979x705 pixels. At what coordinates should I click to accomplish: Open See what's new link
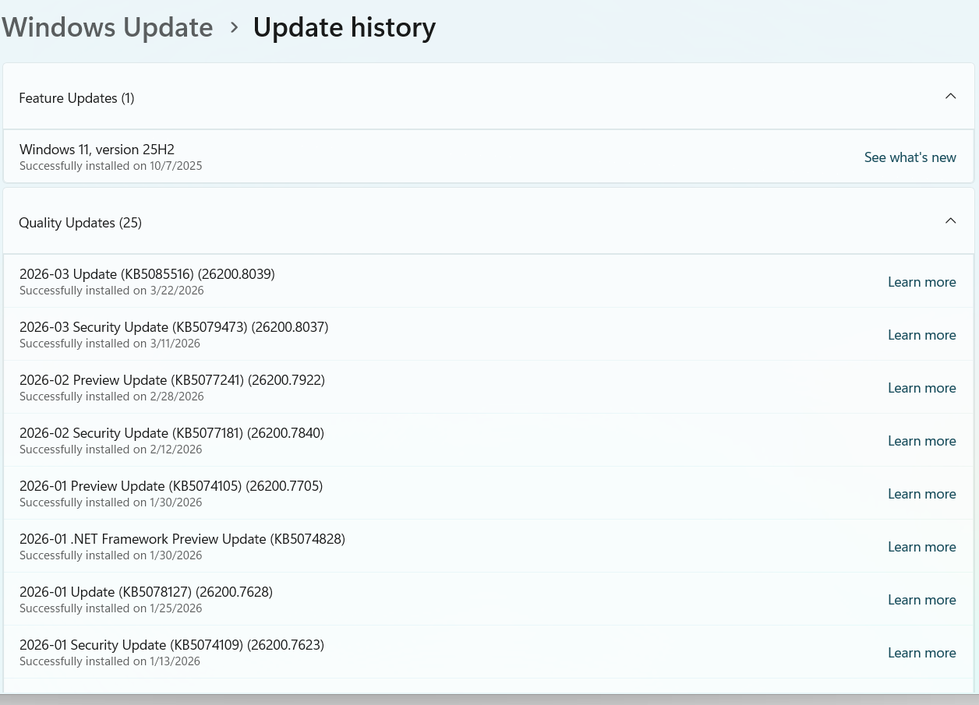pyautogui.click(x=910, y=157)
